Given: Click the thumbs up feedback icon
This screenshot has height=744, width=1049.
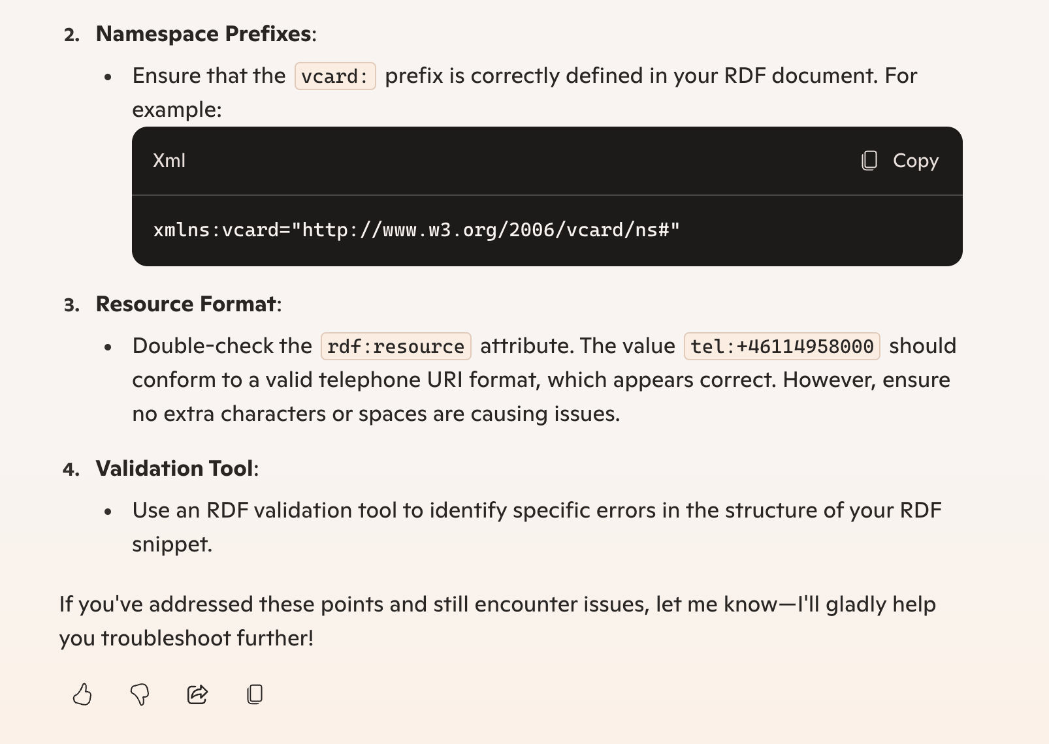Looking at the screenshot, I should (x=82, y=694).
